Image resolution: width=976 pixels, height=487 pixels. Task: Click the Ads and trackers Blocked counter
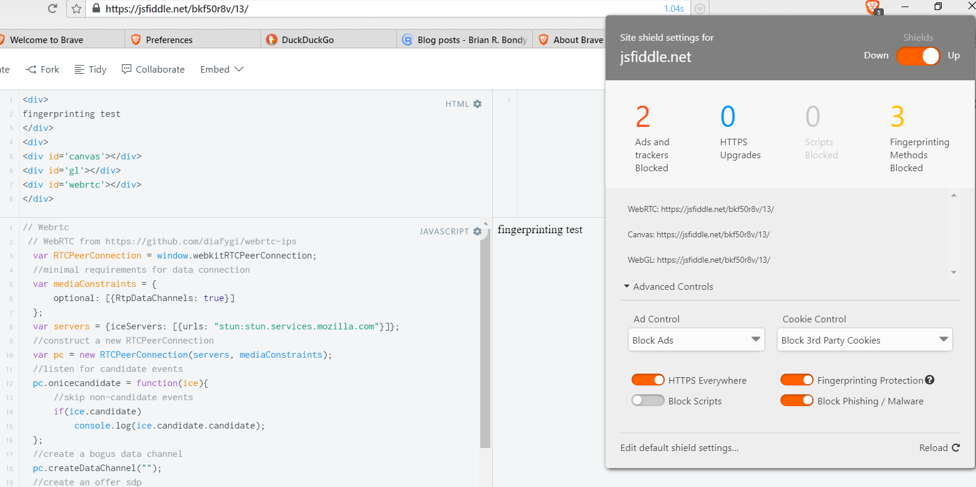pyautogui.click(x=652, y=138)
